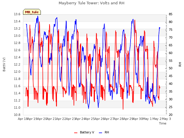Click the 85 RH tick label
This screenshot has height=138, width=184.
click(170, 14)
